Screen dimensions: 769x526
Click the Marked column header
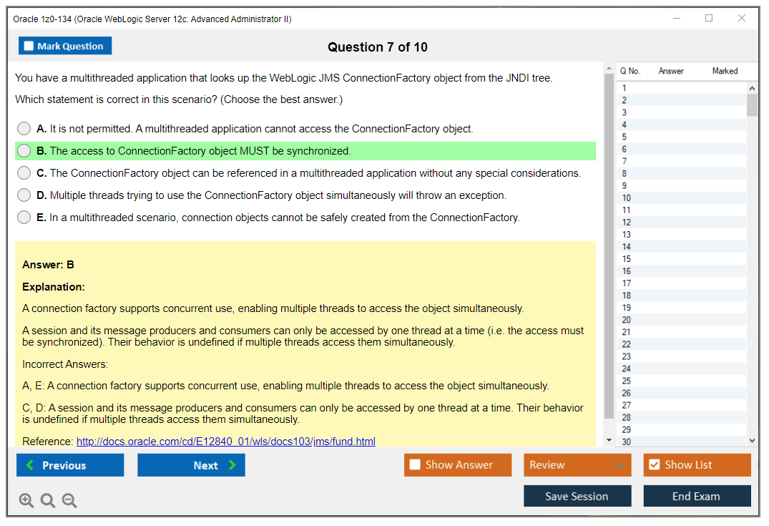724,71
